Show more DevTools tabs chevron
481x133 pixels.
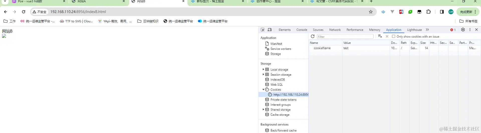click(427, 30)
